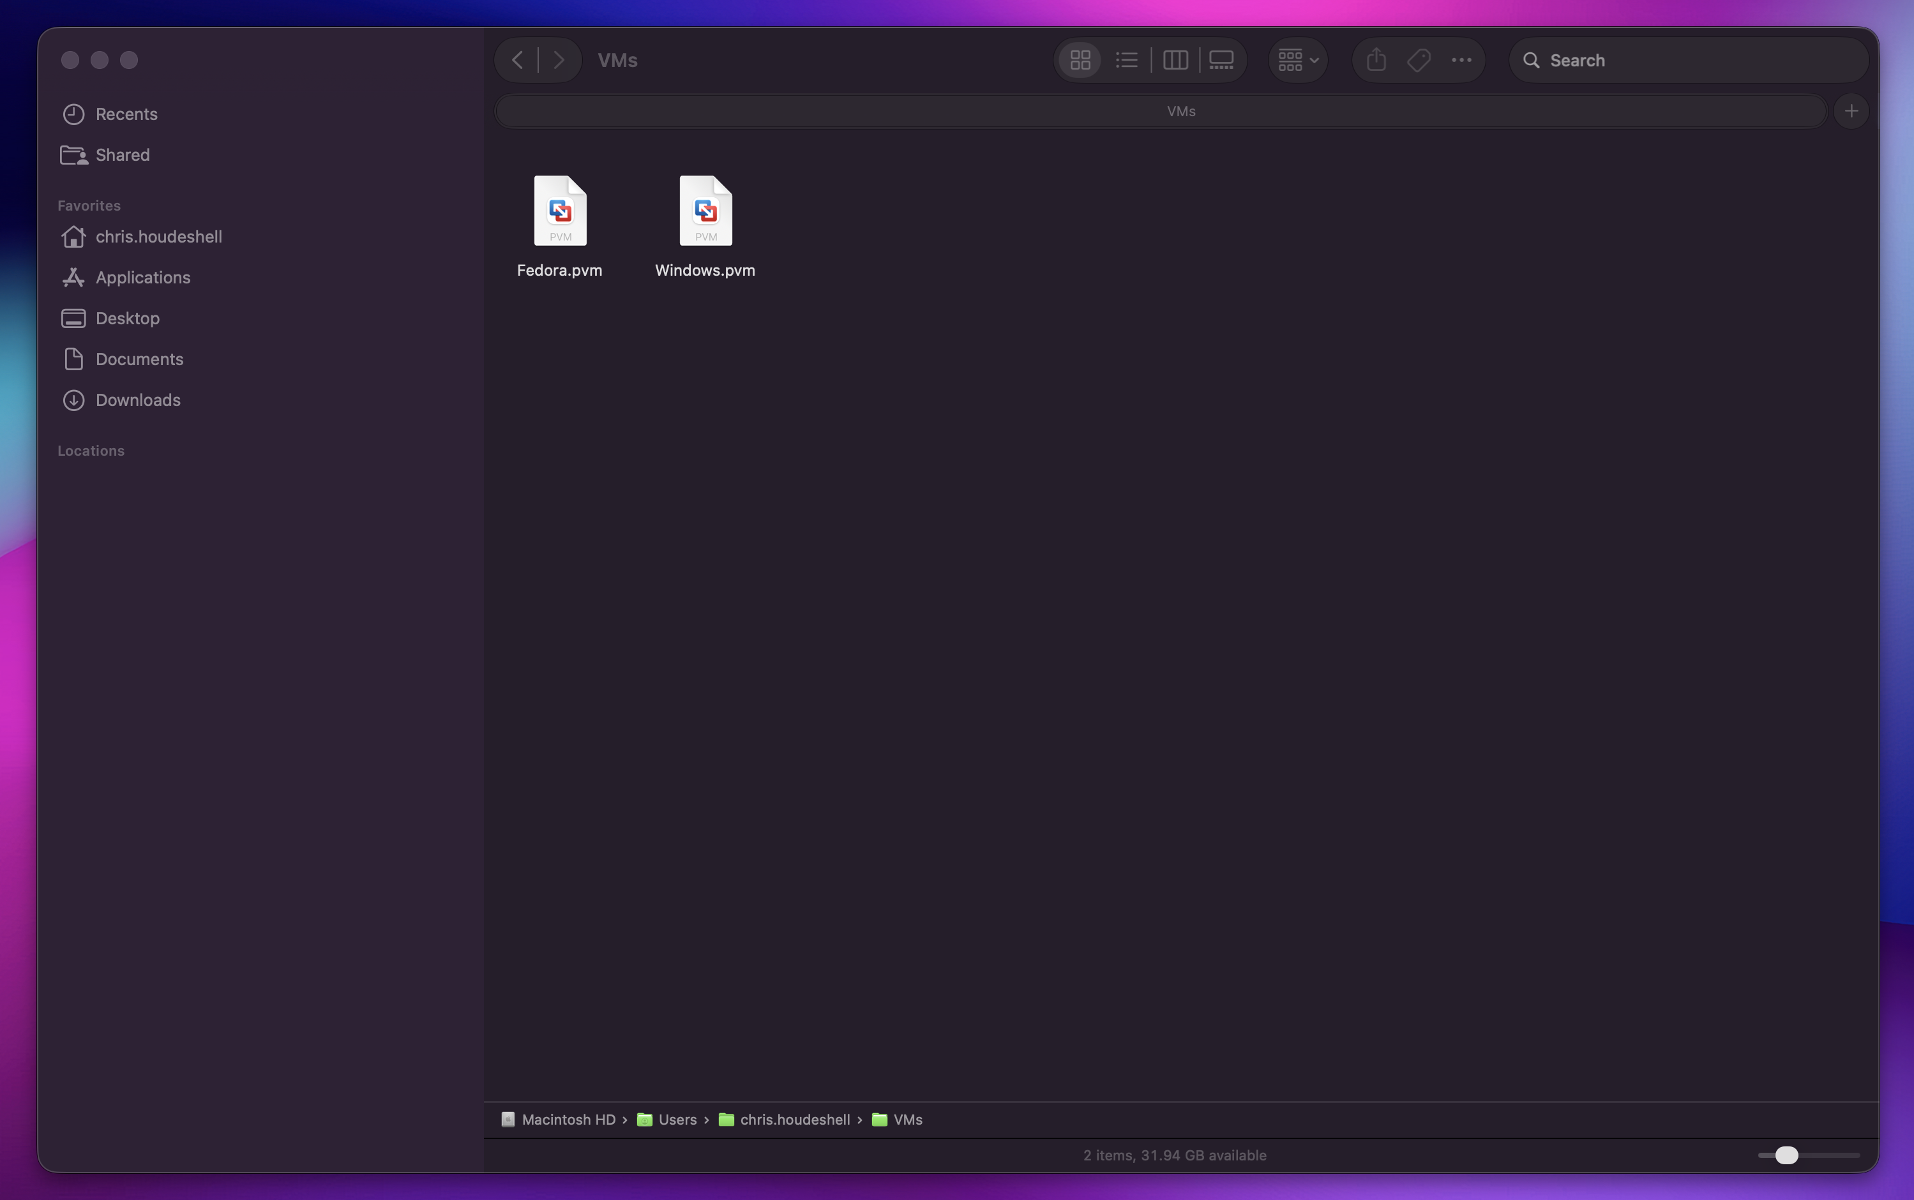The width and height of the screenshot is (1914, 1200).
Task: Select the Windows.pvm file icon
Action: (x=705, y=210)
